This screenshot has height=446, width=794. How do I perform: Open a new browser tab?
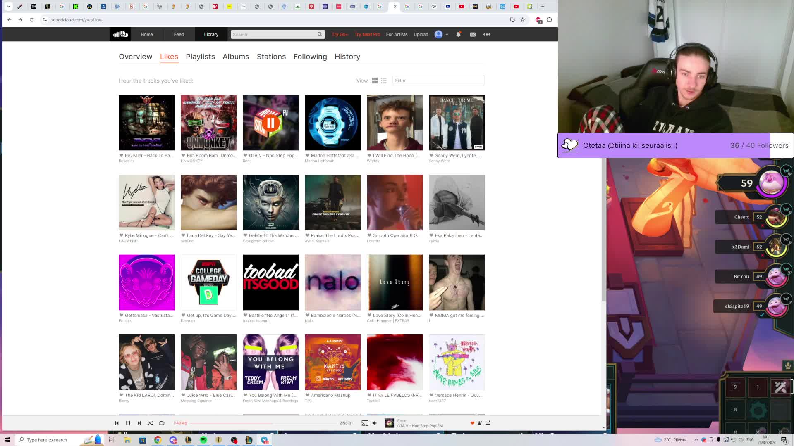543,7
